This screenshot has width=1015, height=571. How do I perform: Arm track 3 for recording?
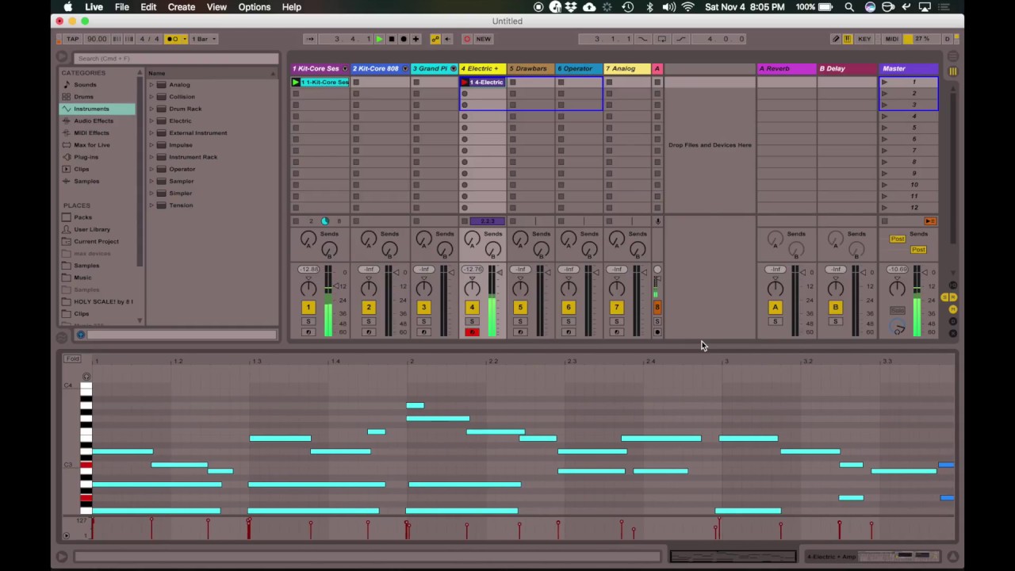point(423,332)
